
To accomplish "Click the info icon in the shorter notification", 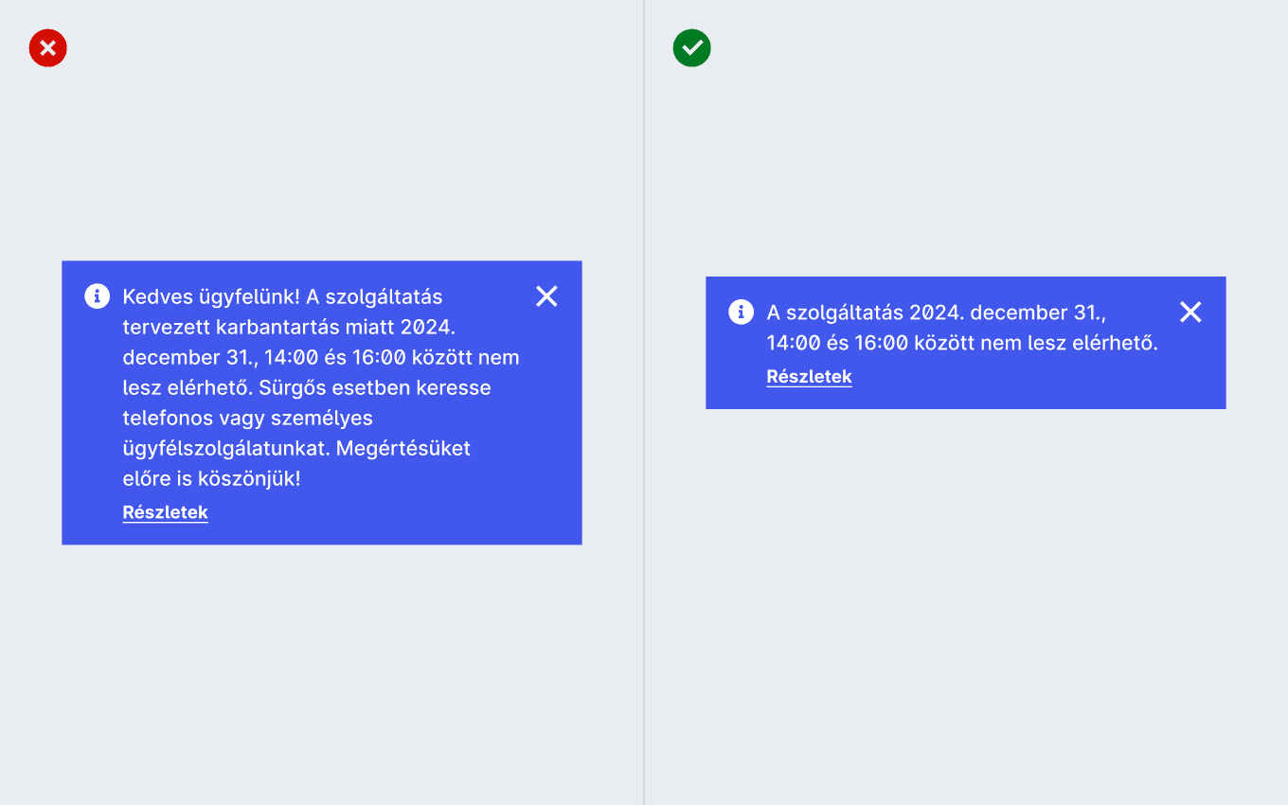I will pos(741,312).
